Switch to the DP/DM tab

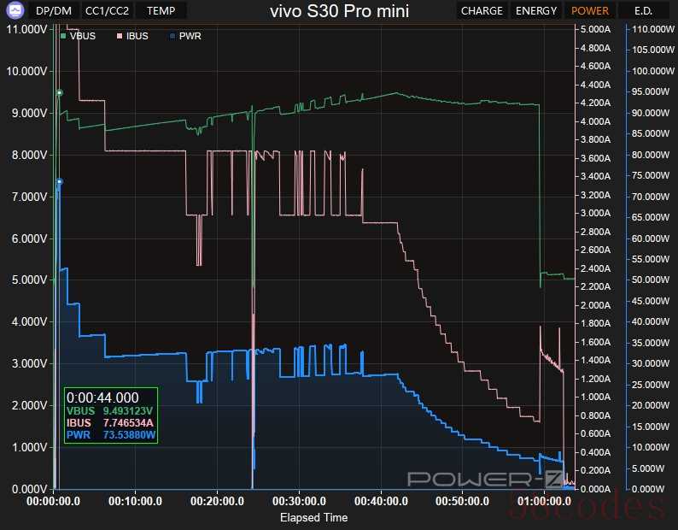pyautogui.click(x=54, y=11)
